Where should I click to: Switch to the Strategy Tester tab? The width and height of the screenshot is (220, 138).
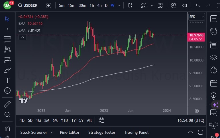click(102, 132)
